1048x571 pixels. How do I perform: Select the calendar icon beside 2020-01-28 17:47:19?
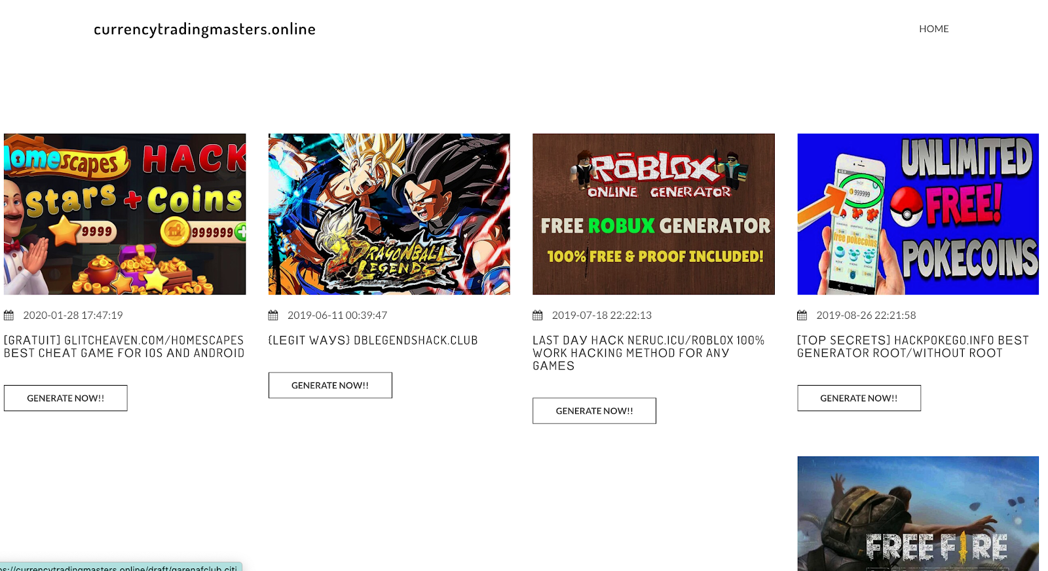click(x=9, y=316)
